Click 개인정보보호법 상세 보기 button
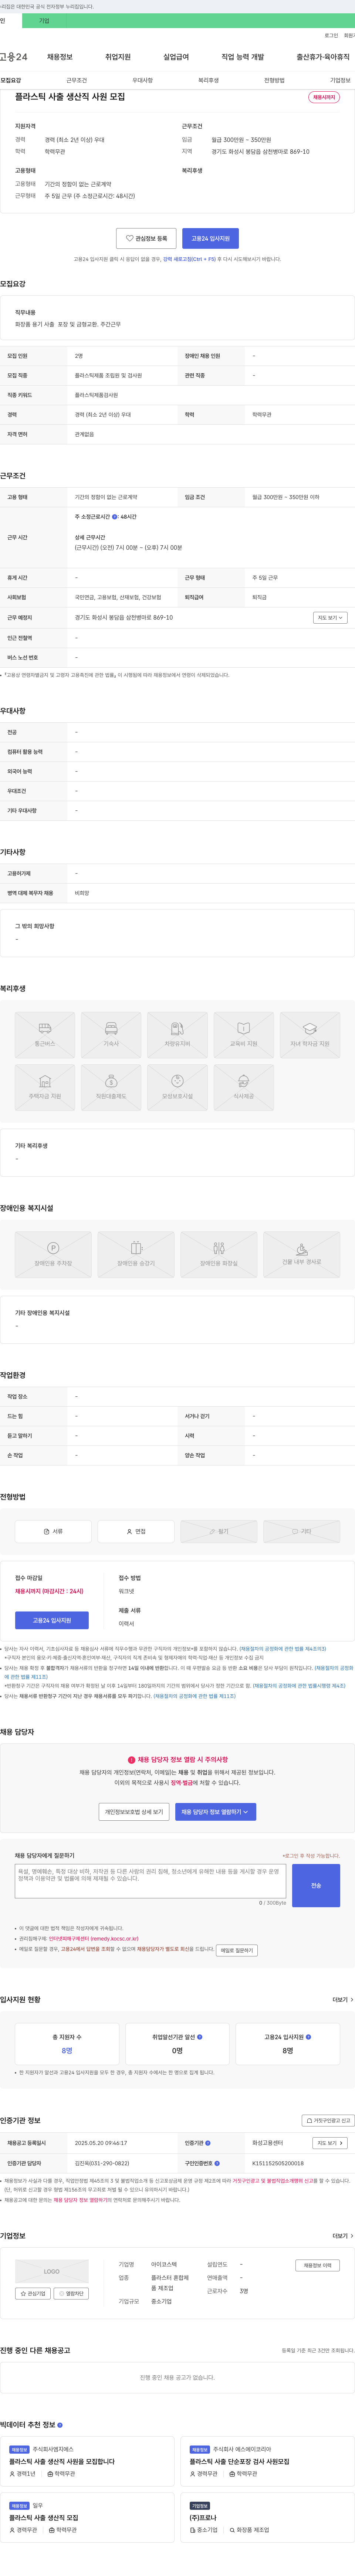The height and width of the screenshot is (2576, 355). click(x=133, y=1811)
